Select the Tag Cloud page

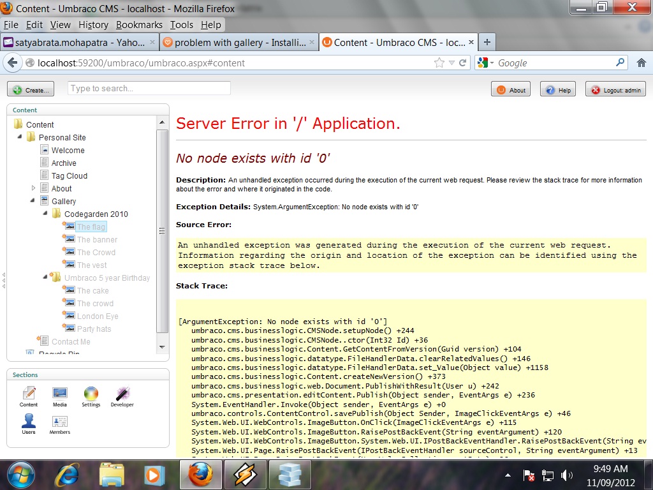pos(70,176)
